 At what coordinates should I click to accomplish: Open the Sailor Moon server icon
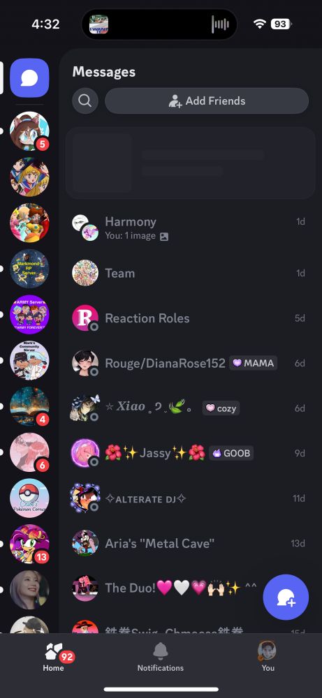point(29,177)
